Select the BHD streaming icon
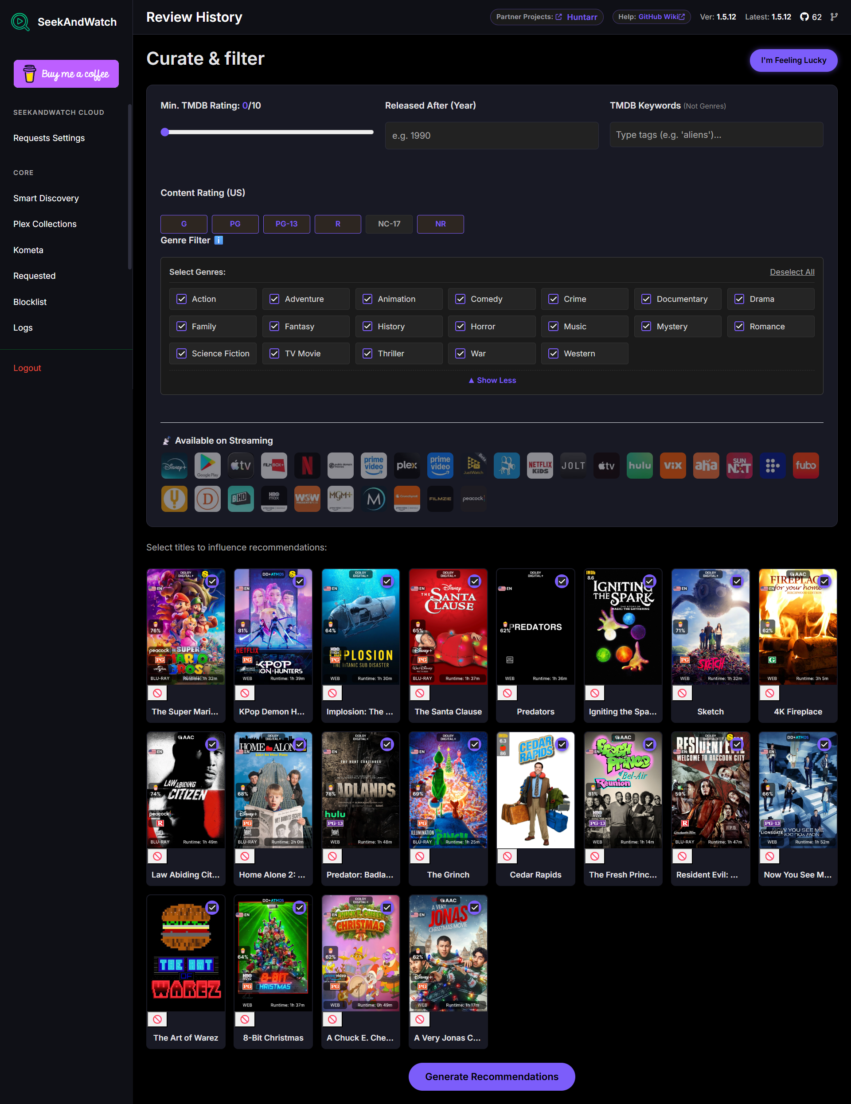 tap(241, 499)
